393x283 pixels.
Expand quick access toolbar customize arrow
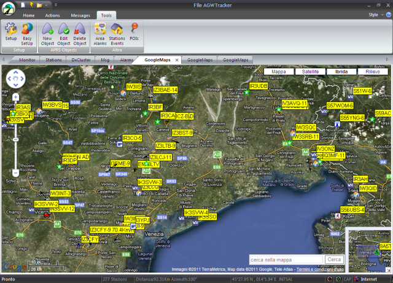[x=56, y=5]
